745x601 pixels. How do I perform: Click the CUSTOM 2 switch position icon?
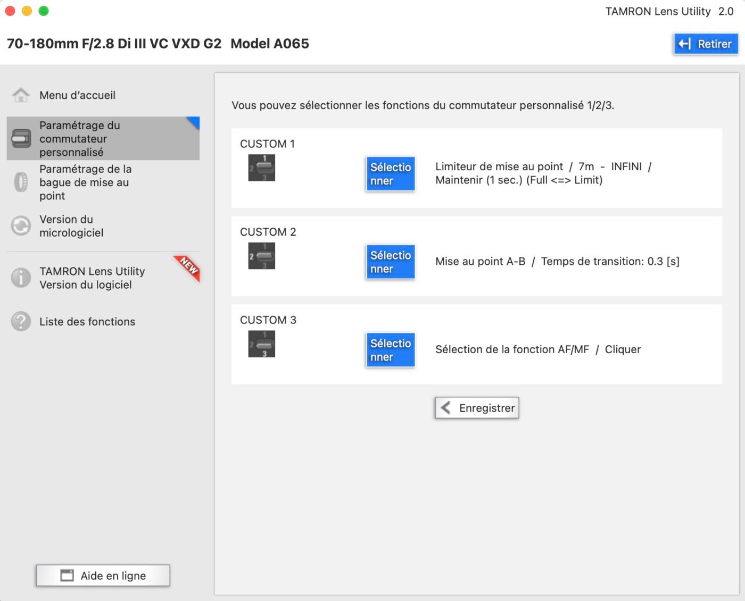point(261,256)
